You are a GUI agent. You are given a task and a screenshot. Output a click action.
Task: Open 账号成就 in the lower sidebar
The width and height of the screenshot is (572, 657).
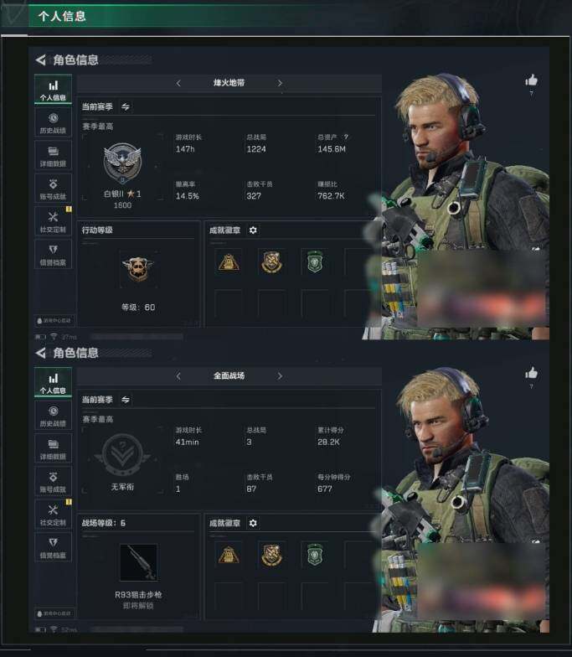click(x=54, y=481)
